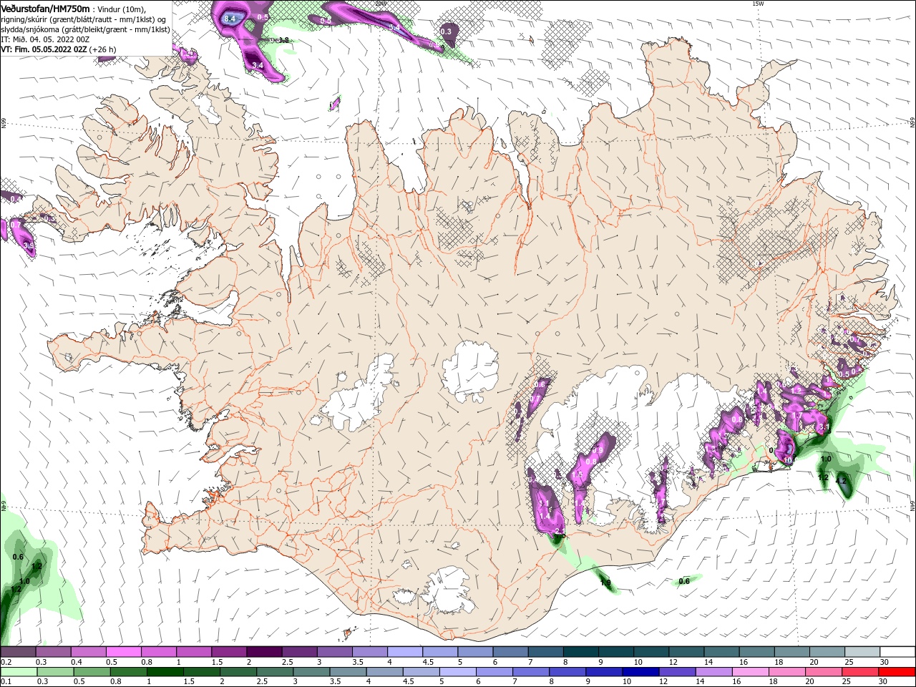Select the 1.5 swatch in purple snow scale
This screenshot has height=687, width=916.
point(229,652)
